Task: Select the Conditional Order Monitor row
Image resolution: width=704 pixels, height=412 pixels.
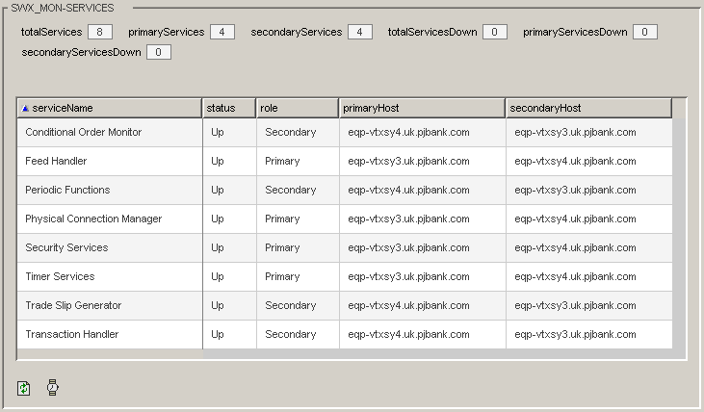Action: 84,132
